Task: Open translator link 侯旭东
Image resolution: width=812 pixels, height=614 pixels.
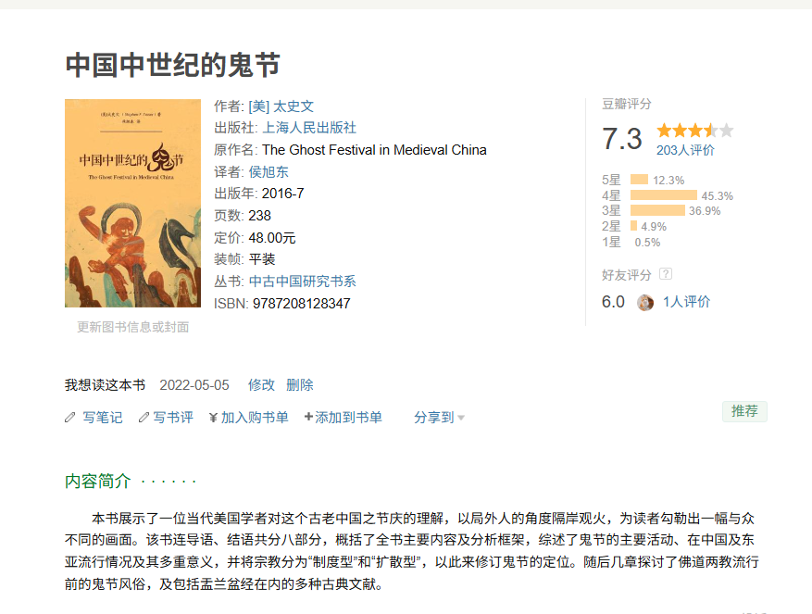Action: (269, 172)
